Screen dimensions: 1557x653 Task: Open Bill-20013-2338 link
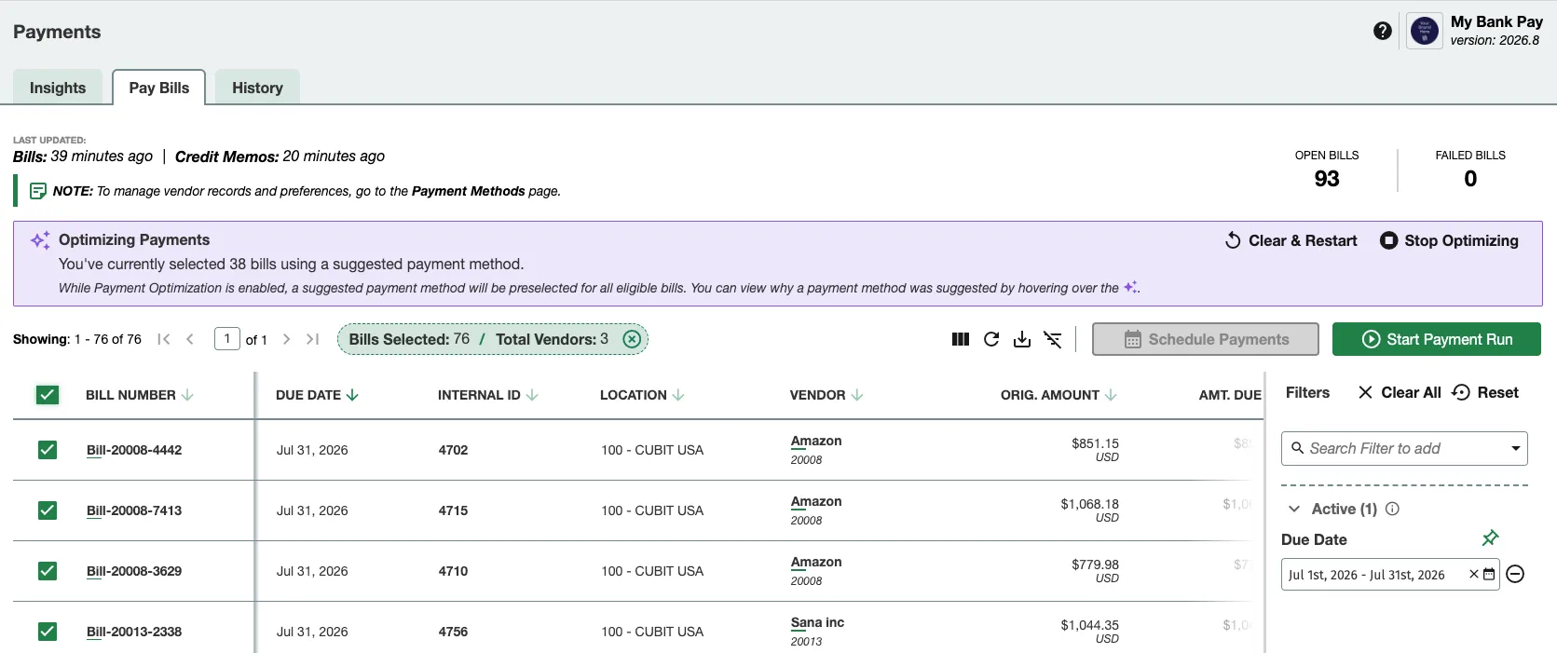[x=134, y=632]
